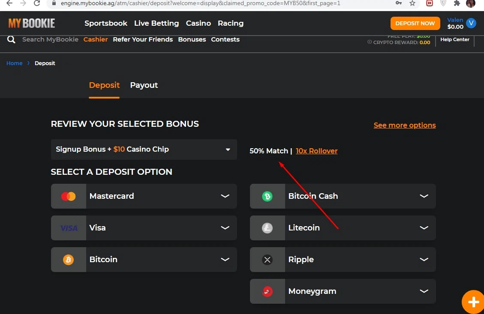Click the Ripple X icon

click(x=268, y=260)
